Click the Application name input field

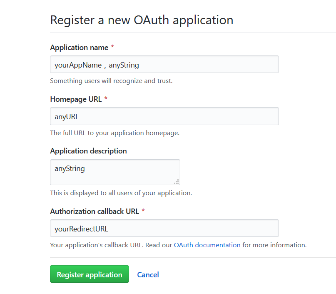pyautogui.click(x=164, y=65)
